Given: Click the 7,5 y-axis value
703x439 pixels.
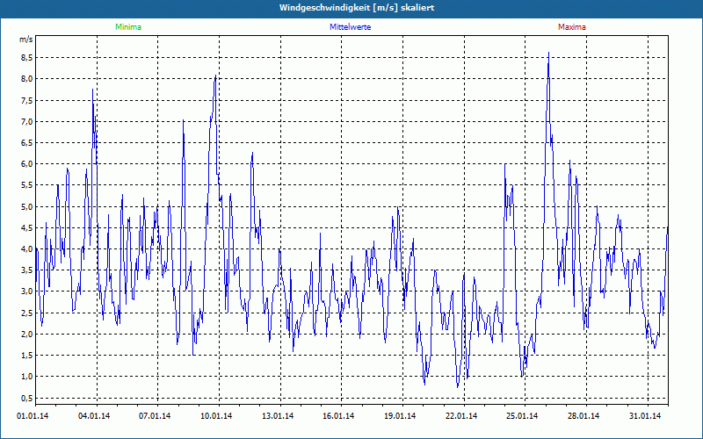Looking at the screenshot, I should [x=27, y=100].
